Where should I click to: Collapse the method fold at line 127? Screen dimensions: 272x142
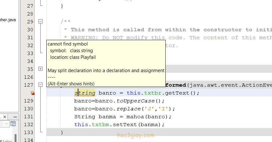coord(41,85)
